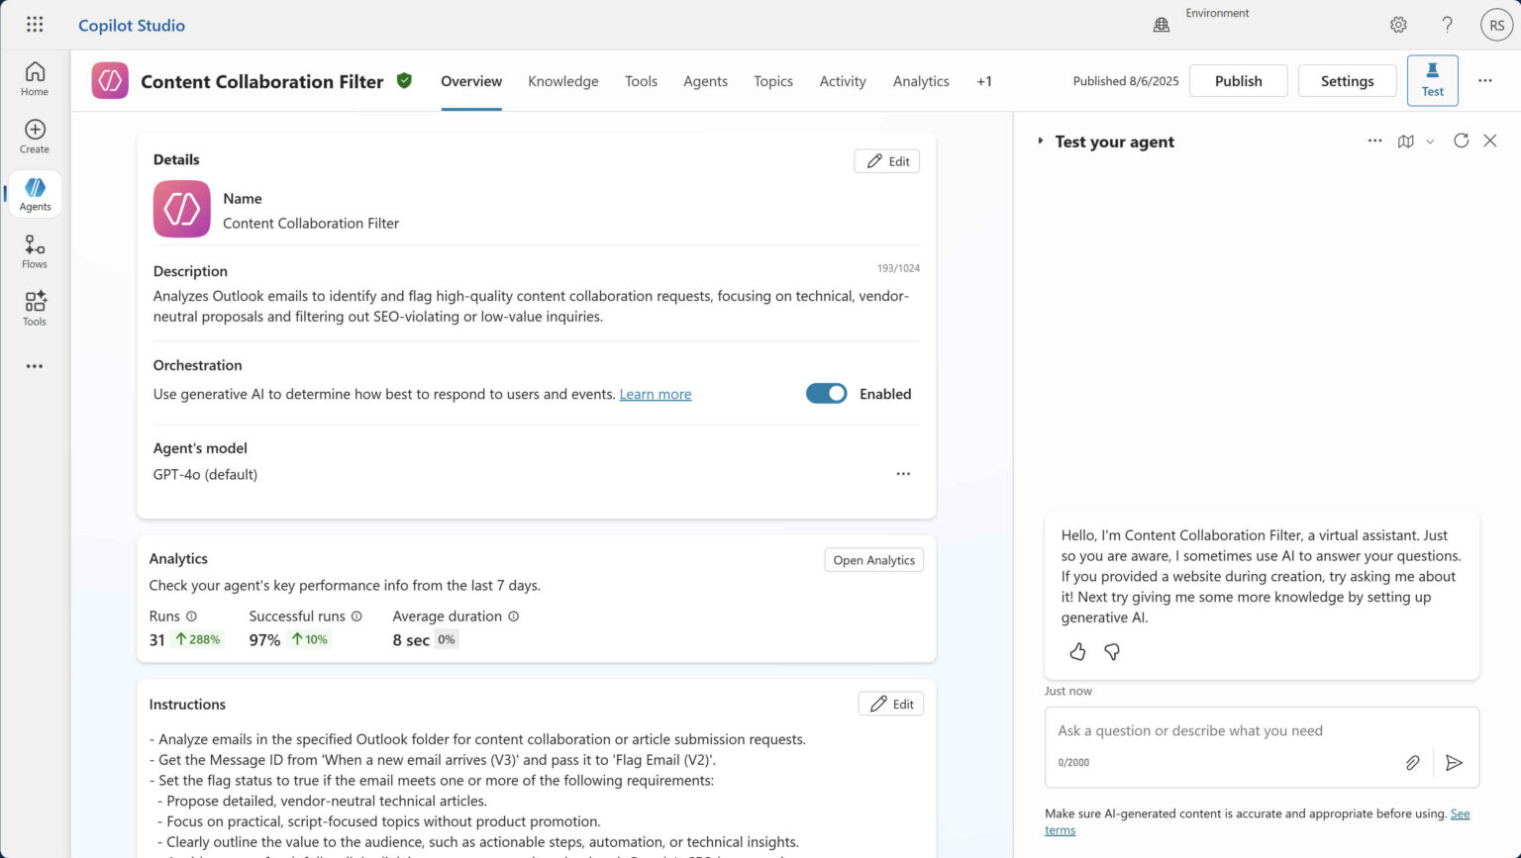Refresh the test conversation
The width and height of the screenshot is (1521, 858).
1461,141
